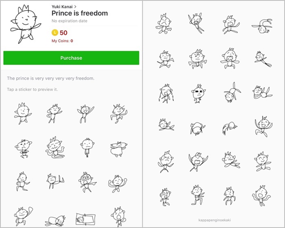285x228 pixels.
Task: Tap the large prince main sticker image
Action: 24,24
